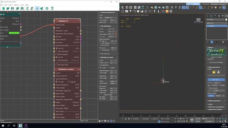Click the green up-down arrows update icon
The width and height of the screenshot is (228, 128).
(x=27, y=9)
